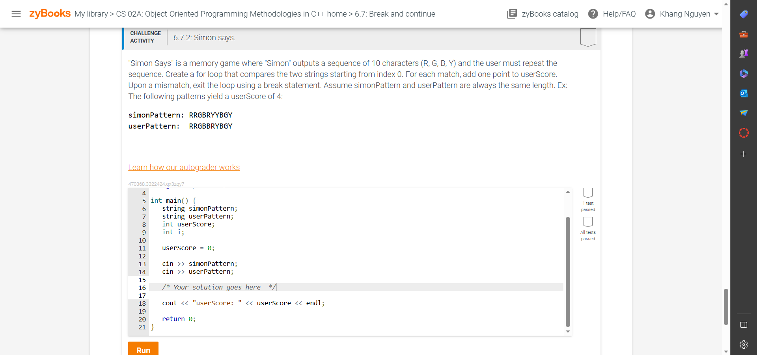Open the Games chess icon in sidebar
This screenshot has width=757, height=355.
(x=744, y=54)
